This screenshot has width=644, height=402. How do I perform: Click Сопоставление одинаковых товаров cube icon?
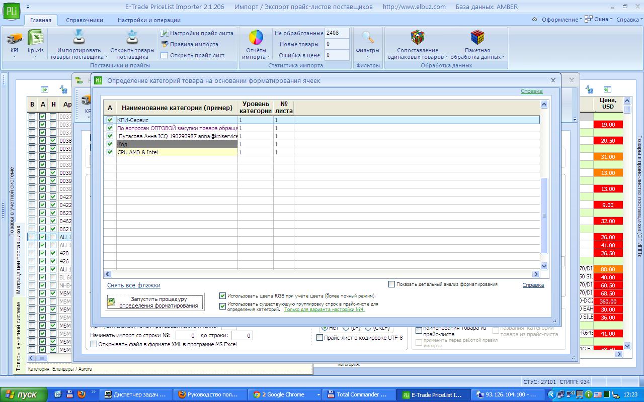[x=417, y=38]
